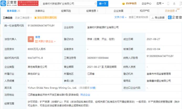Screen dimensions: 182x109
Task: Switch to the 历史信息 VIP tab
Action: pyautogui.click(x=171, y=11)
